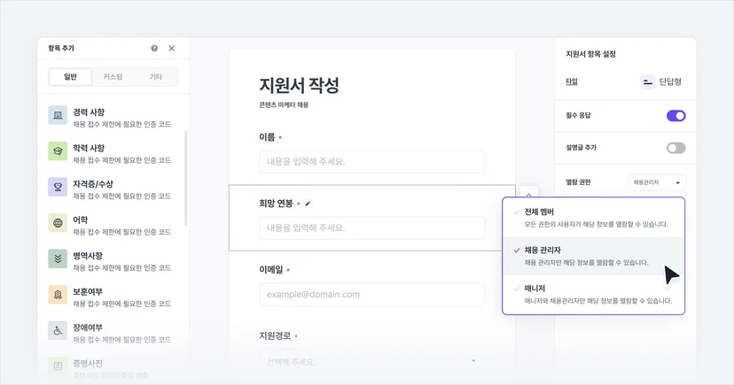Select the 희망 연봉 field label
The width and height of the screenshot is (734, 385).
[x=276, y=204]
